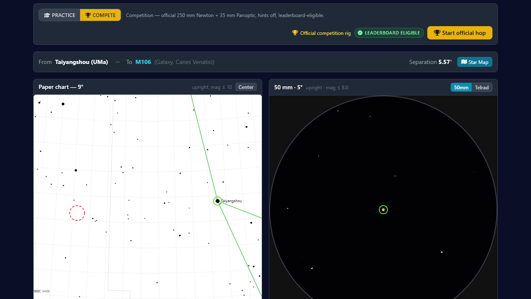Click the Taiyangshou (UMa) start star name

[x=81, y=62]
